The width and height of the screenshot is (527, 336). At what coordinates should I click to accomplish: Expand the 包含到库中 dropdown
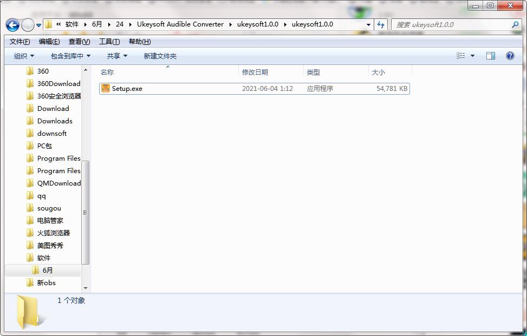(70, 56)
